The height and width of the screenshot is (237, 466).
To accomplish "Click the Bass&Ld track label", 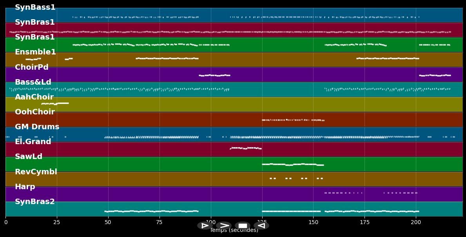I will pos(33,82).
